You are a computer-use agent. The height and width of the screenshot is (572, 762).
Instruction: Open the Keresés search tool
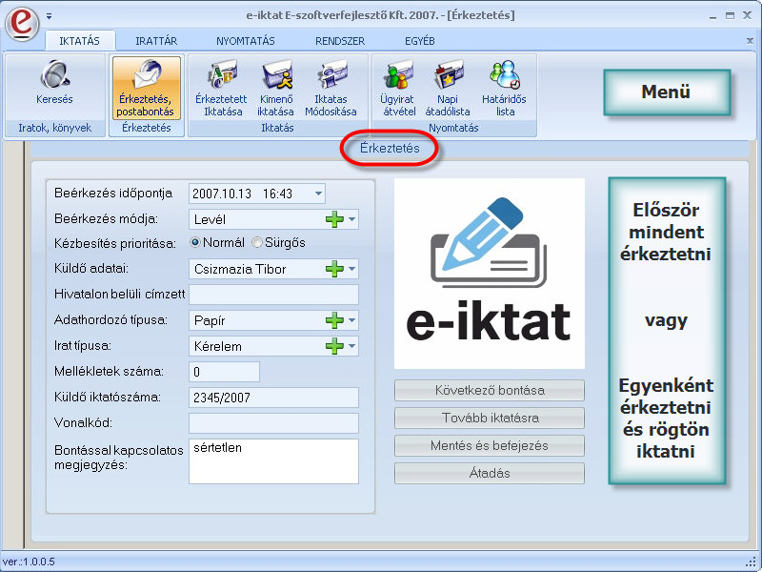click(54, 83)
